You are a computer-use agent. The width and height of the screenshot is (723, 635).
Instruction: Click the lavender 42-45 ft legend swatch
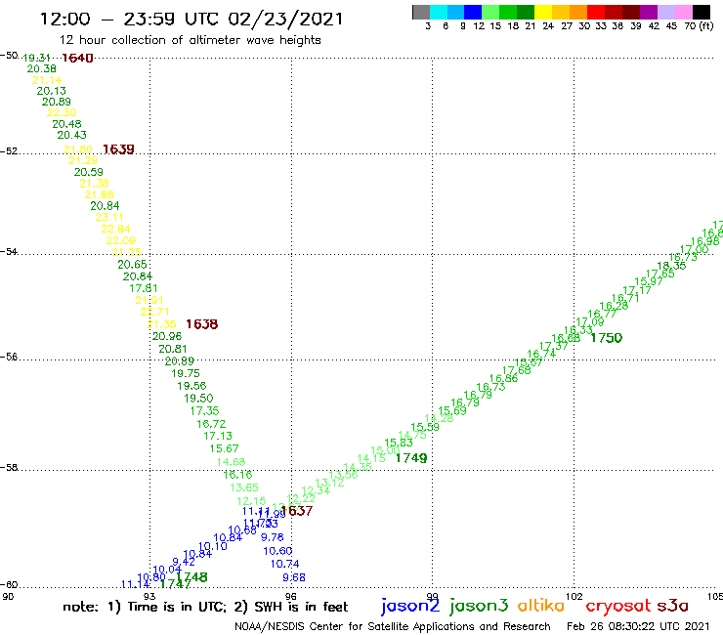tap(665, 12)
